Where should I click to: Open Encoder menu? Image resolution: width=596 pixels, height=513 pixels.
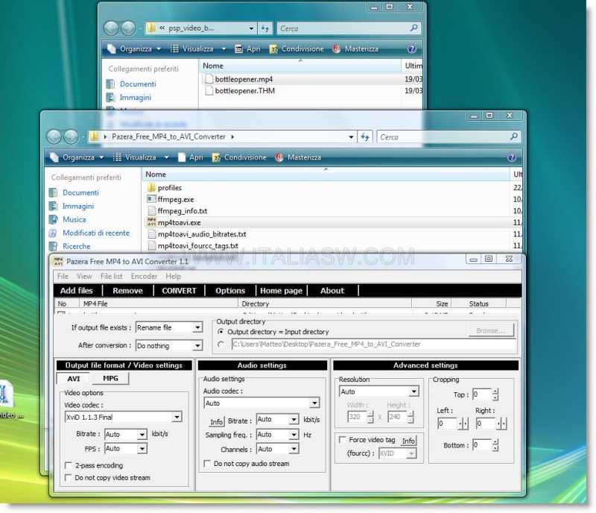[x=144, y=277]
